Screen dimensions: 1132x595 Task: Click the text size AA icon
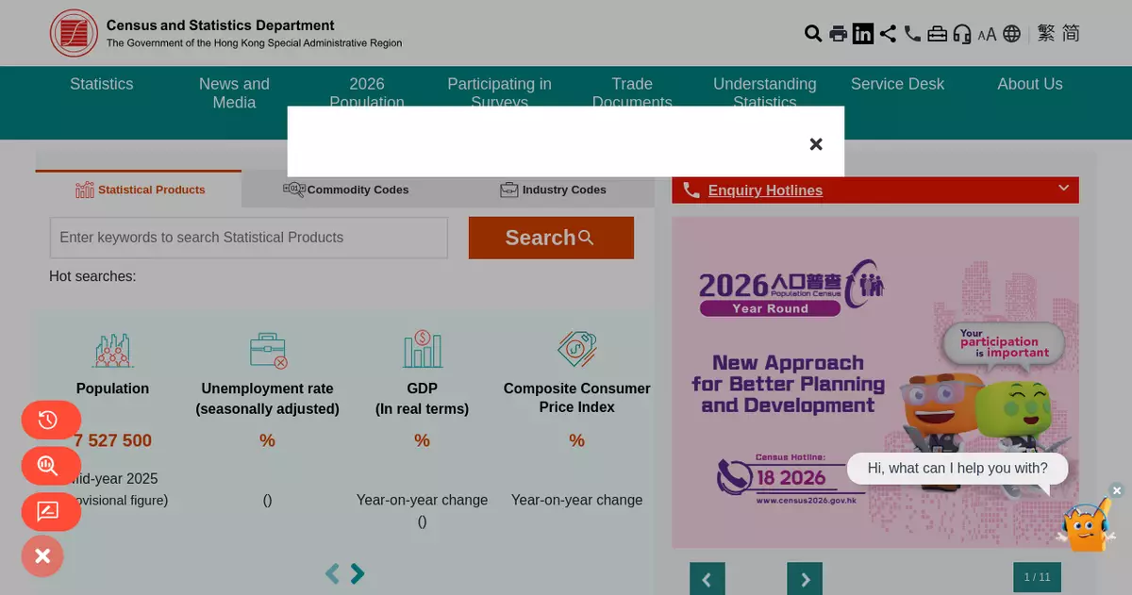(987, 35)
